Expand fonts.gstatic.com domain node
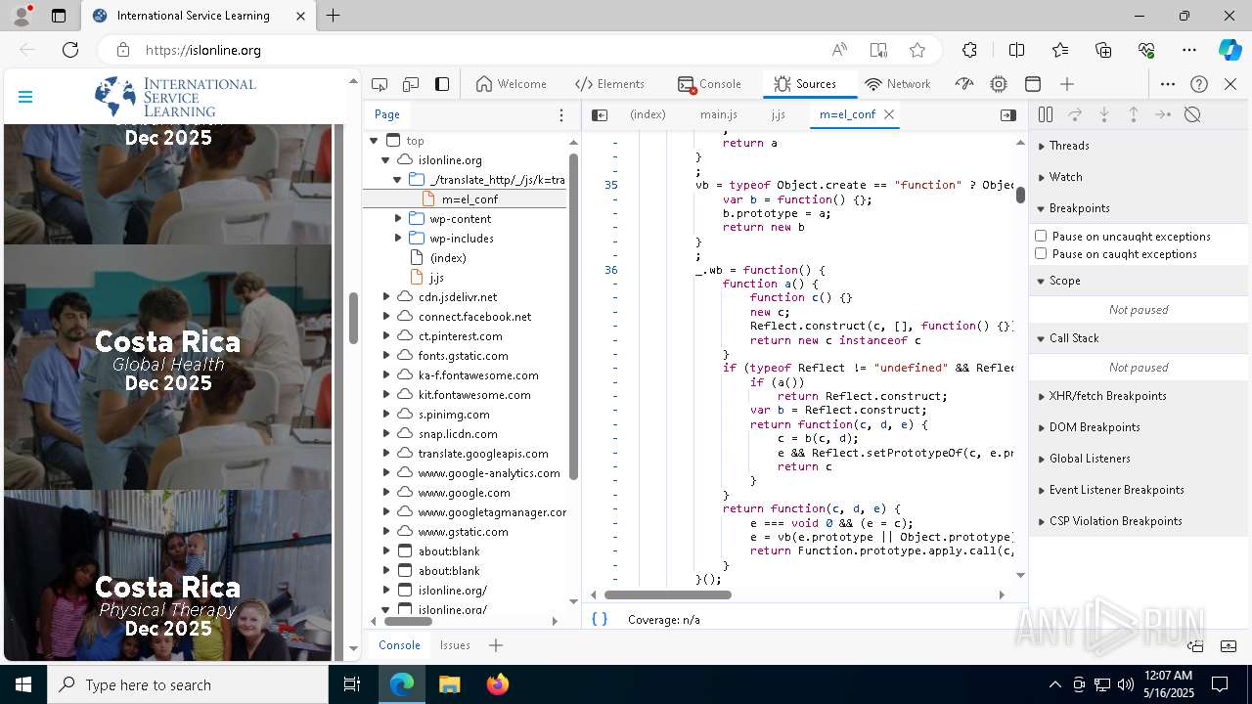This screenshot has width=1252, height=704. pos(386,356)
